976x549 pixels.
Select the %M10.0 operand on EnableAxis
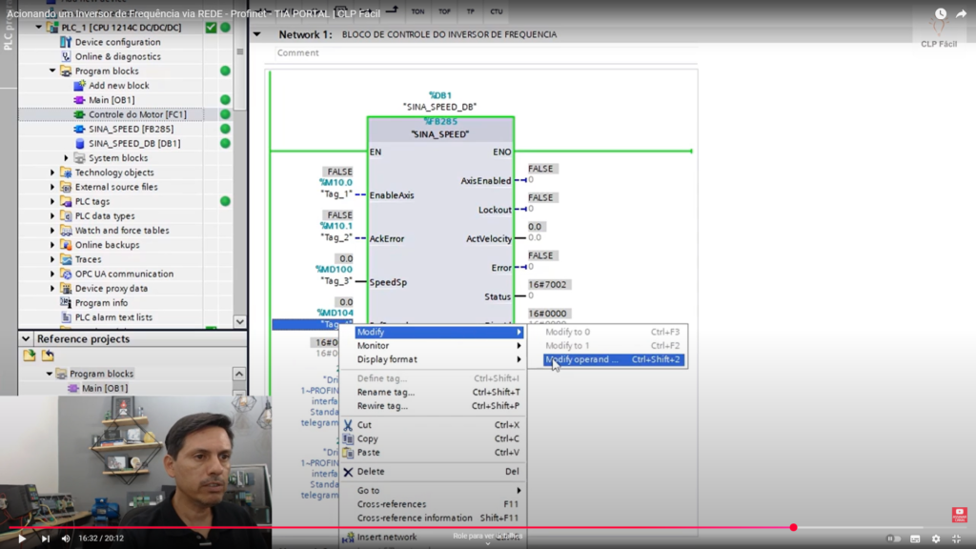click(336, 182)
